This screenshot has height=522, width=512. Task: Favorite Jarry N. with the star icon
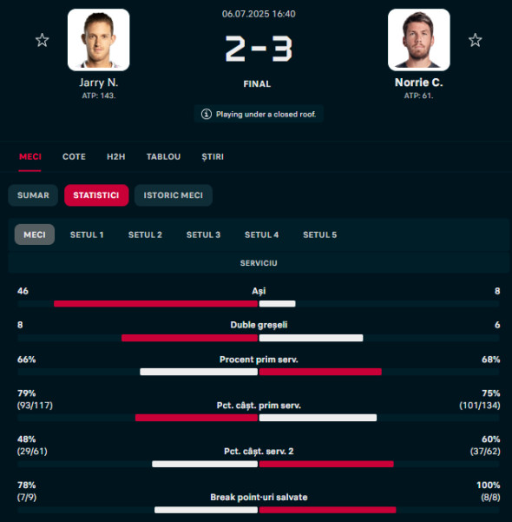pos(43,40)
